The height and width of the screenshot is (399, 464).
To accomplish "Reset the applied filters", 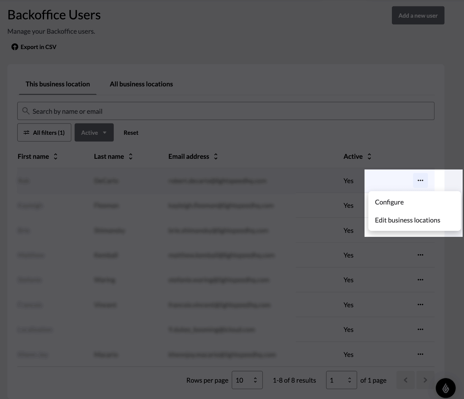I will [x=131, y=133].
